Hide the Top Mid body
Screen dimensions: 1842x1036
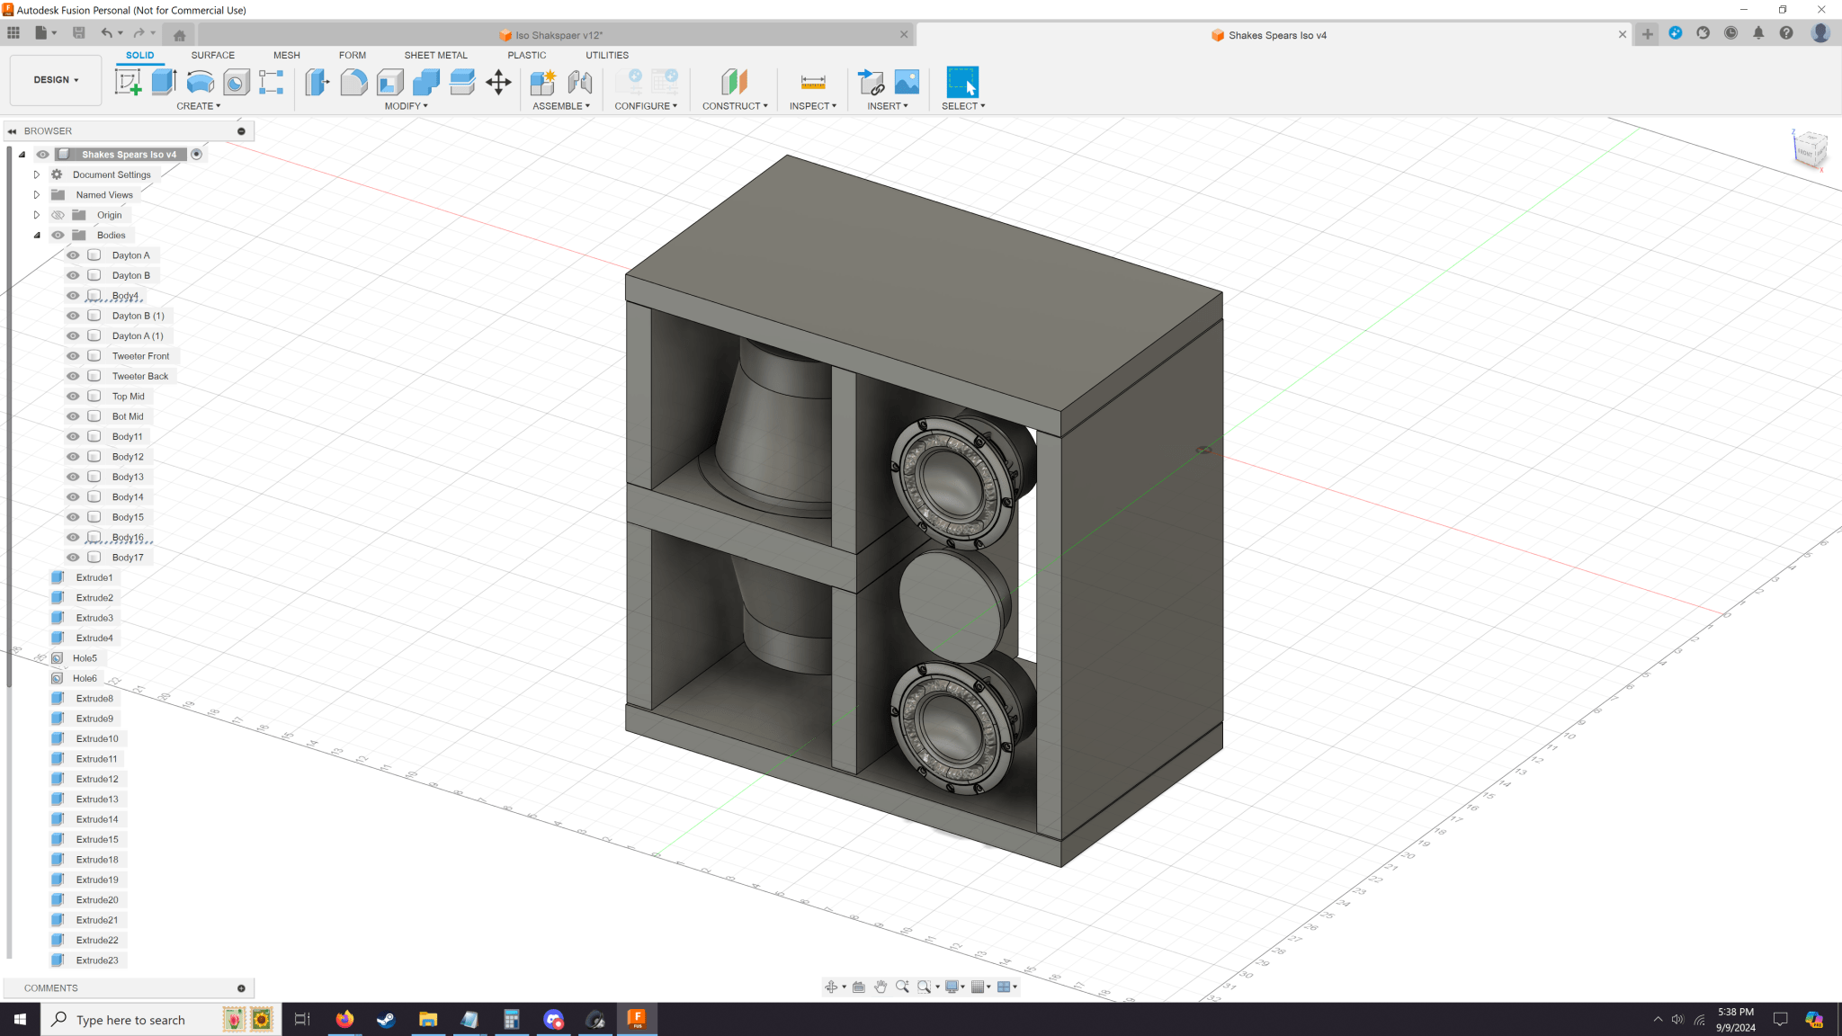click(x=74, y=397)
